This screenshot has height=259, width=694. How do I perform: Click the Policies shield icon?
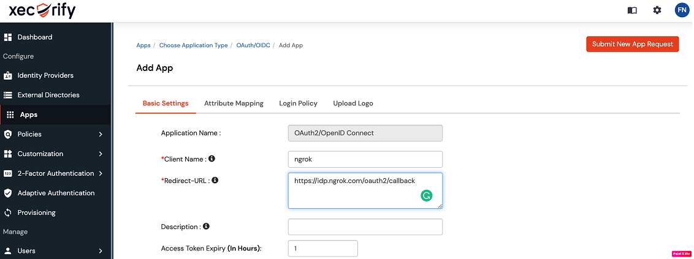coord(7,134)
